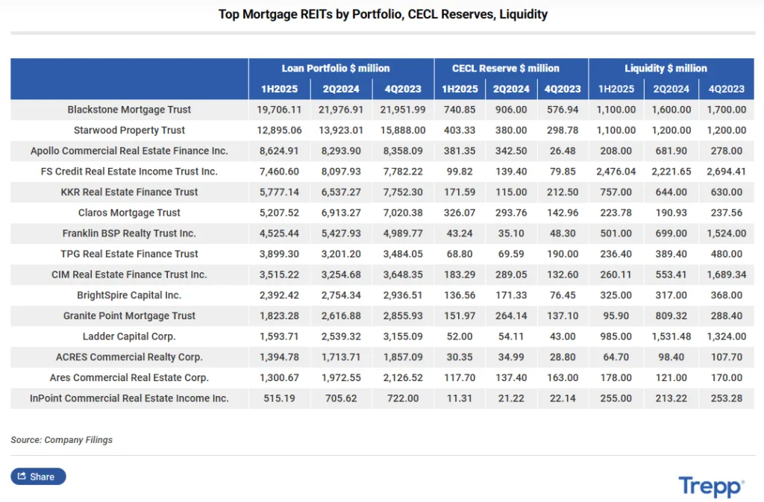Click the table title about Top Mortgage REITs
764x502 pixels.
pyautogui.click(x=383, y=14)
